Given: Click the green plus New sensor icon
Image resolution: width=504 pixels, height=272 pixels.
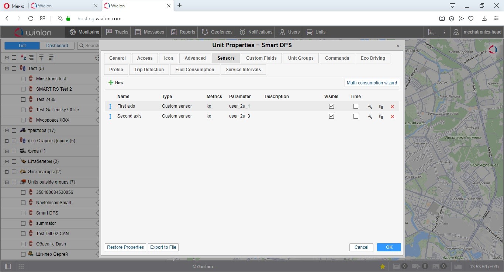Looking at the screenshot, I should [111, 83].
